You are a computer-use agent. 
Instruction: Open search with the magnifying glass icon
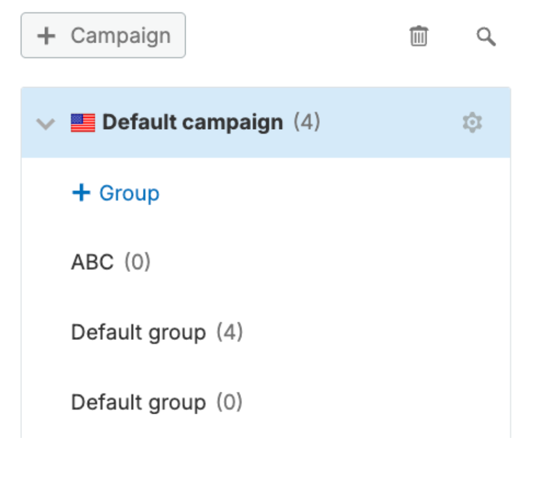486,37
